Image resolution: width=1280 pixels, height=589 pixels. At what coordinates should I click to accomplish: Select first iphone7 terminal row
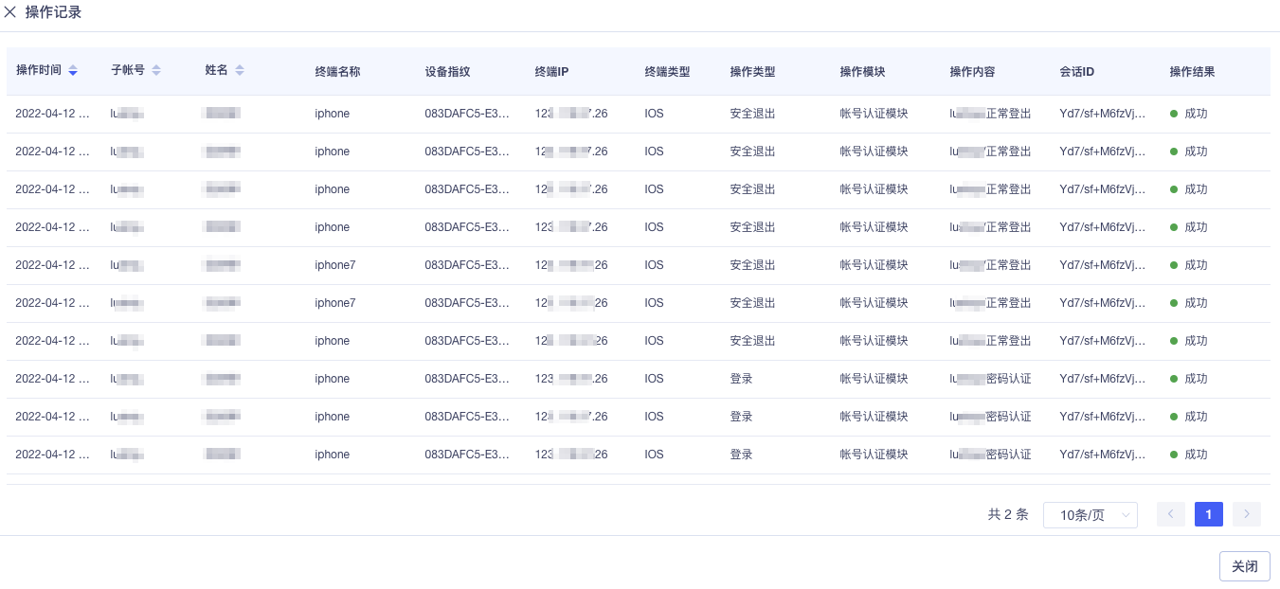tap(639, 265)
